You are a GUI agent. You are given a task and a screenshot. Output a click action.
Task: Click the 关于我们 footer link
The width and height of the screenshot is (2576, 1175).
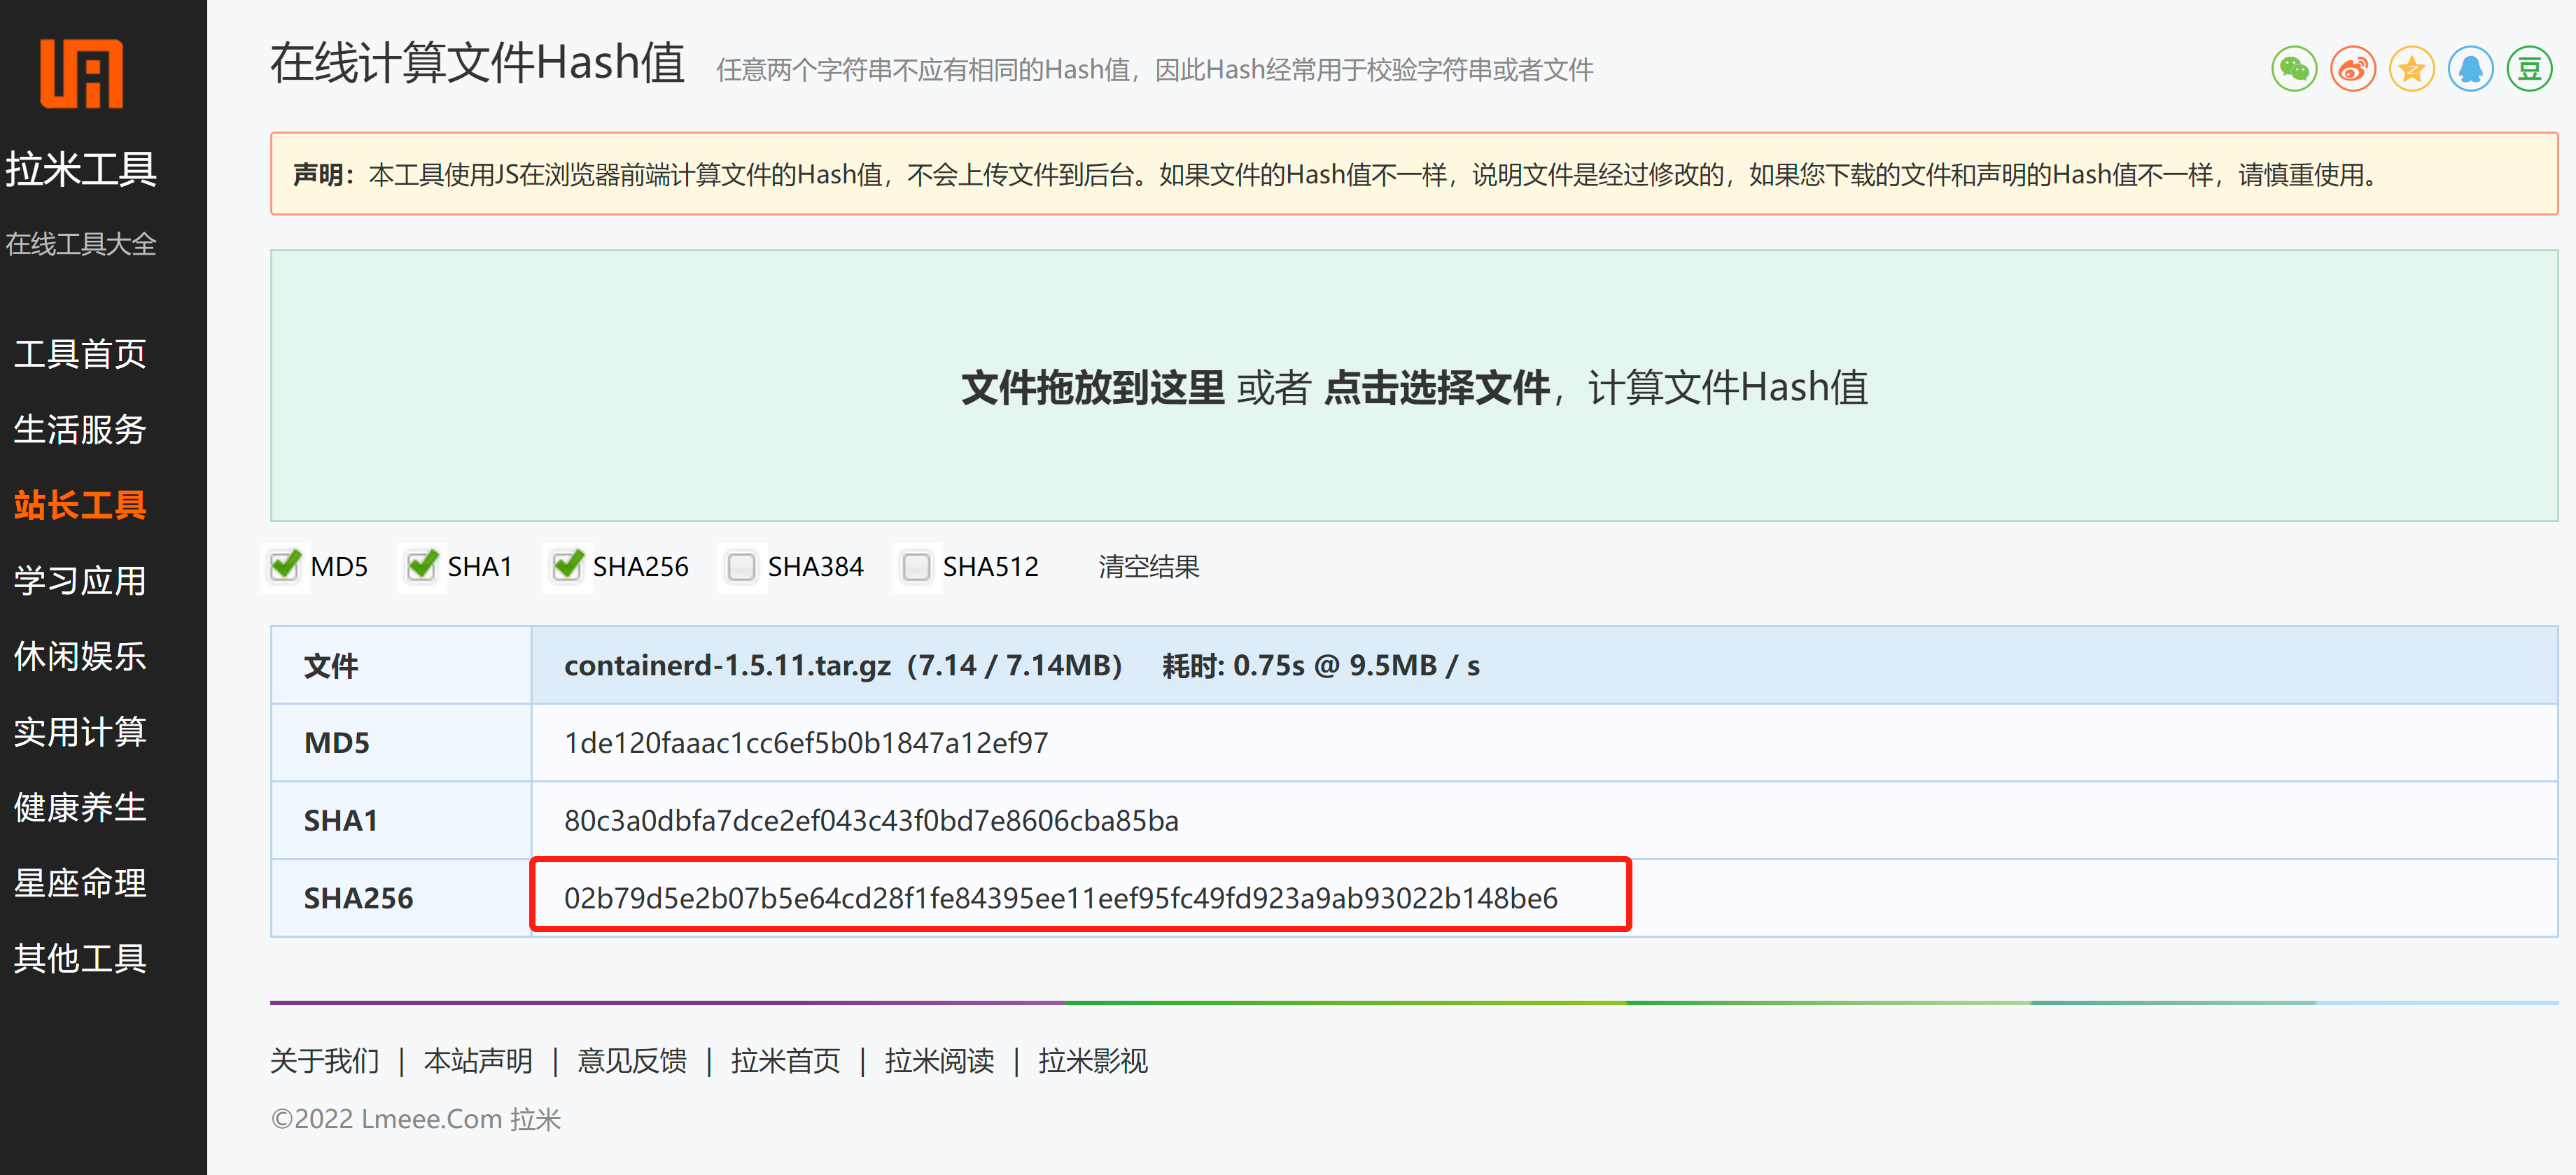pos(324,1061)
